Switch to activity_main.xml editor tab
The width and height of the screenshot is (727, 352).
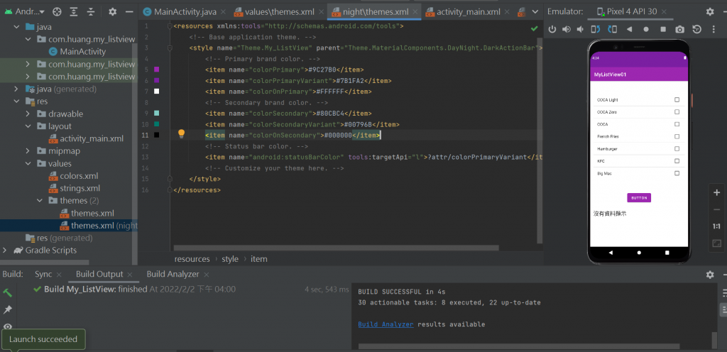tap(468, 12)
